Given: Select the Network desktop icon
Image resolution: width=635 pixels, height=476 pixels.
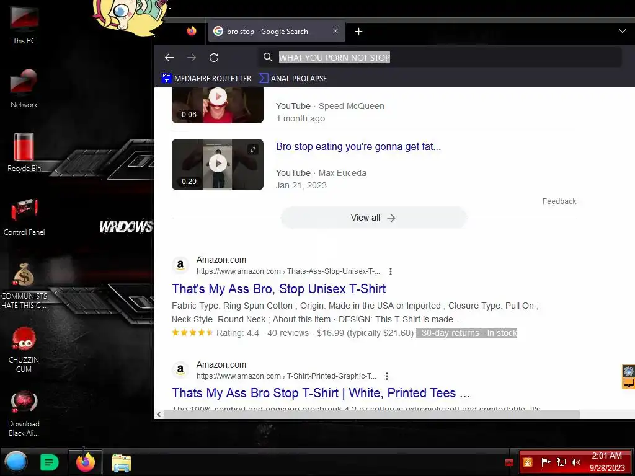Looking at the screenshot, I should click(24, 88).
